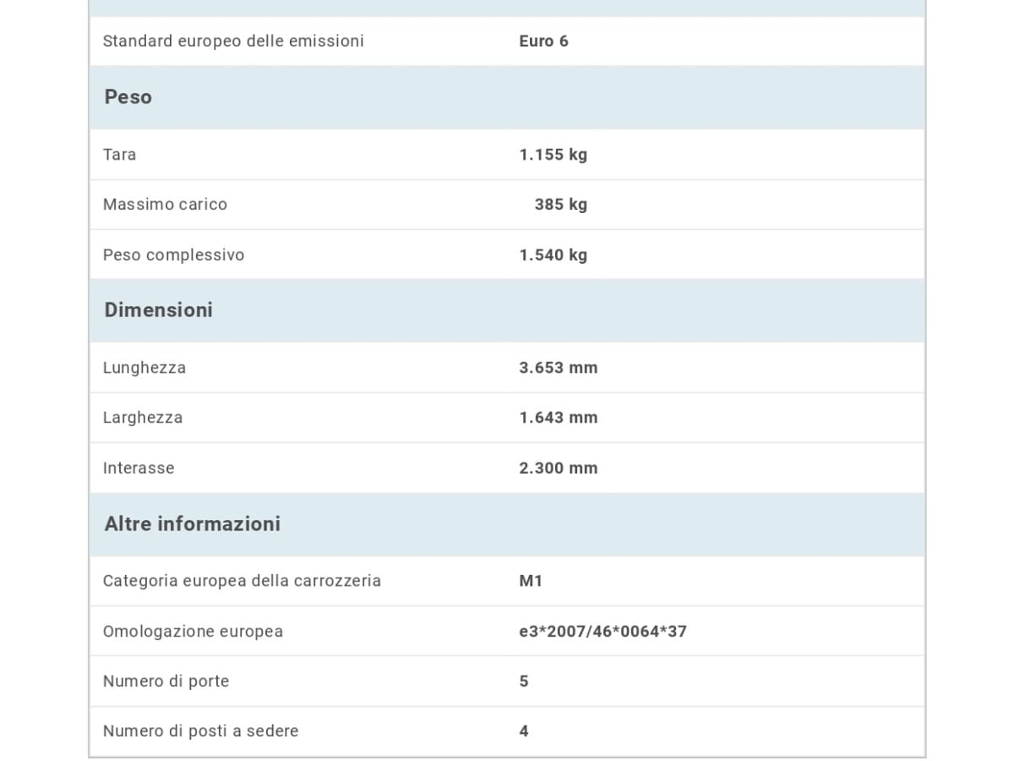Viewport: 1014px width, 761px height.
Task: Click the 1.540 kg total weight value
Action: click(x=553, y=255)
